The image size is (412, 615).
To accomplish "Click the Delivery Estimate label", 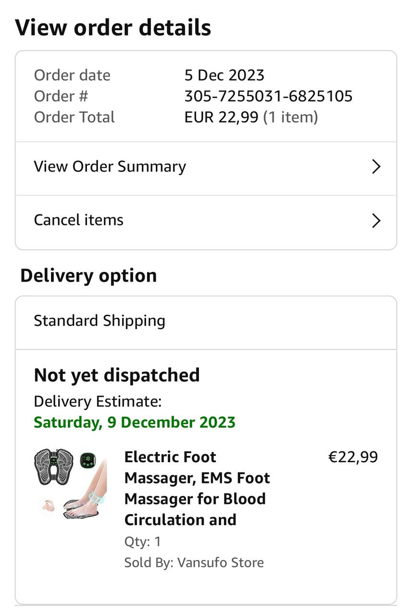I will 98,401.
